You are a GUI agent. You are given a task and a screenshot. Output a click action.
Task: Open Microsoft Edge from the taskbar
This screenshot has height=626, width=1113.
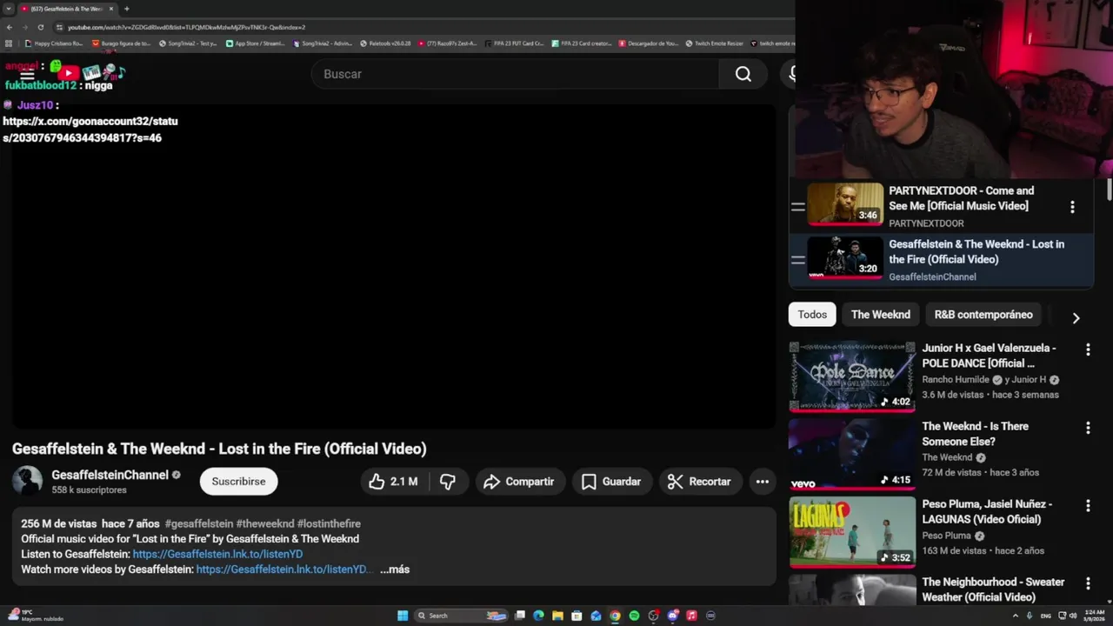[x=538, y=616]
